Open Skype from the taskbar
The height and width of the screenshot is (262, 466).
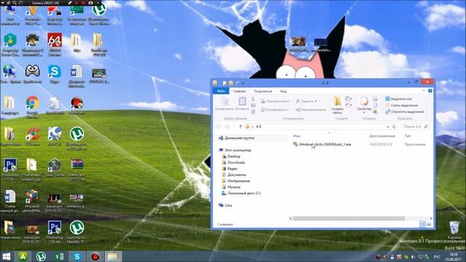[x=77, y=257]
